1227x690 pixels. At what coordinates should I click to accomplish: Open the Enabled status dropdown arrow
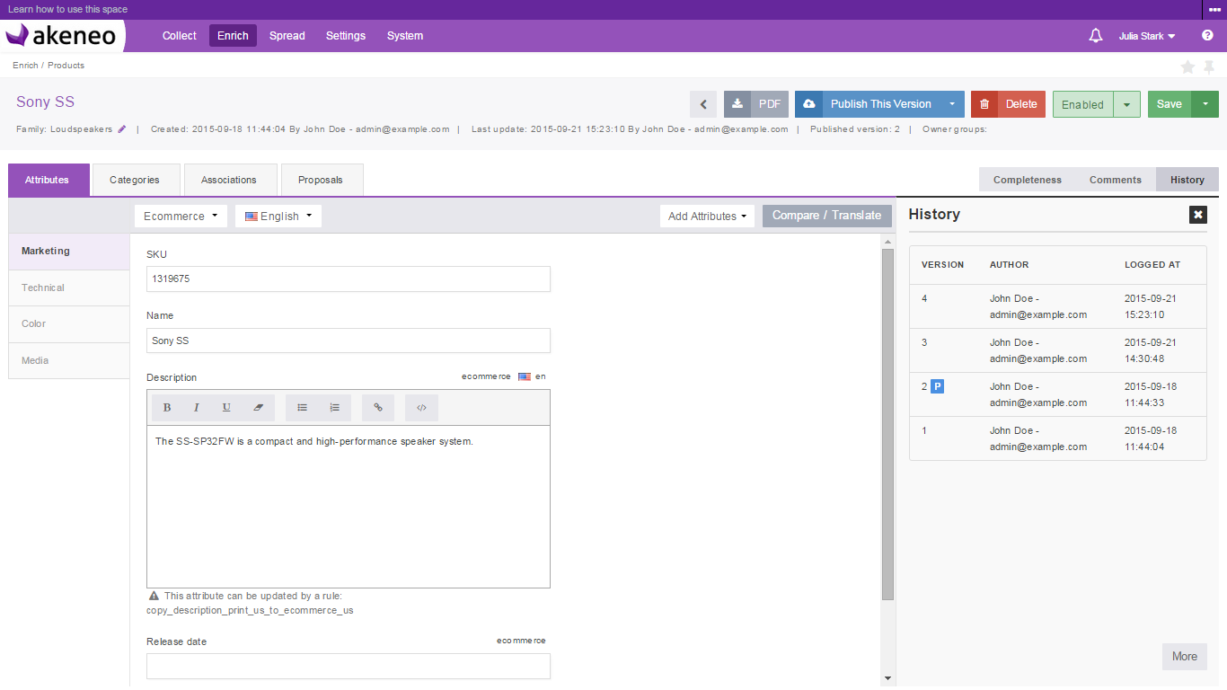pyautogui.click(x=1126, y=104)
